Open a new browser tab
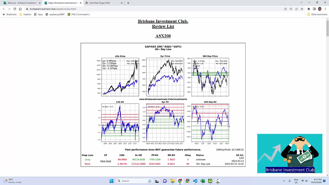 [128, 3]
